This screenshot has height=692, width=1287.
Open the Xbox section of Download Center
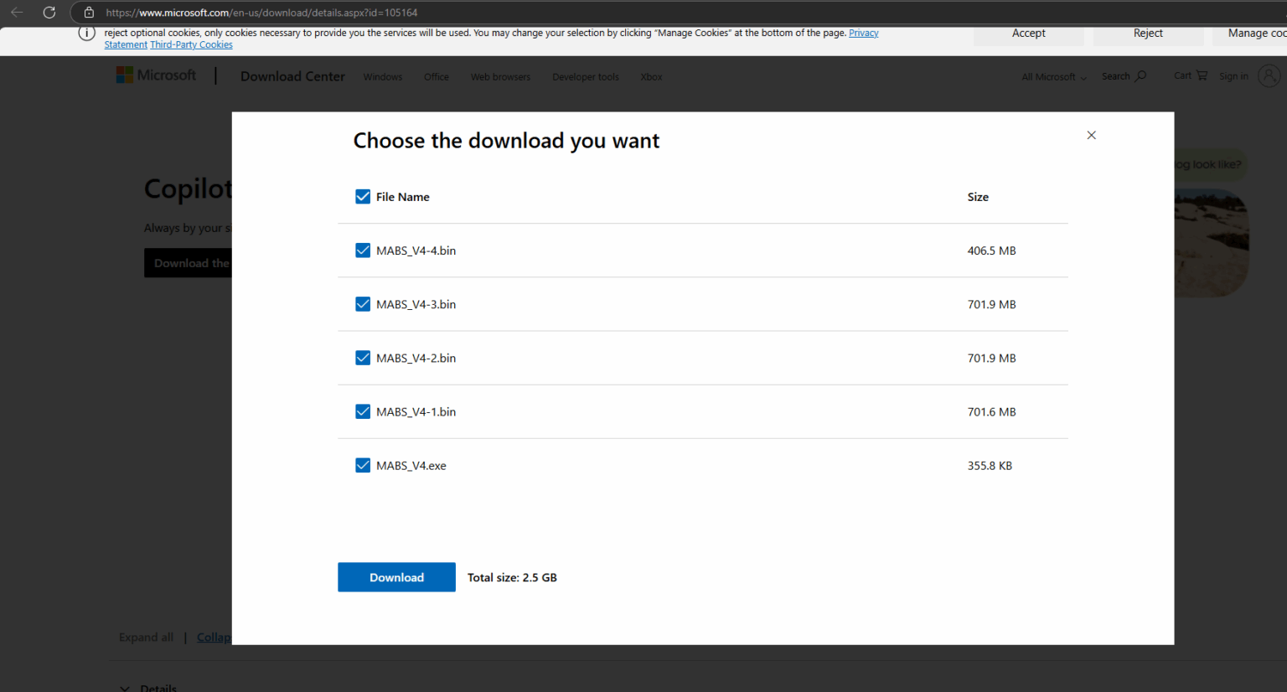pos(651,76)
